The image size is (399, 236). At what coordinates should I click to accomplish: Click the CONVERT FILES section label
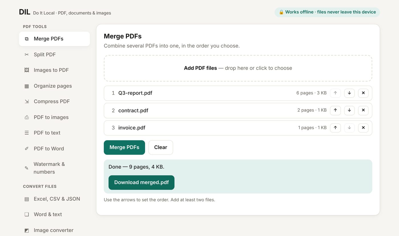click(x=40, y=187)
